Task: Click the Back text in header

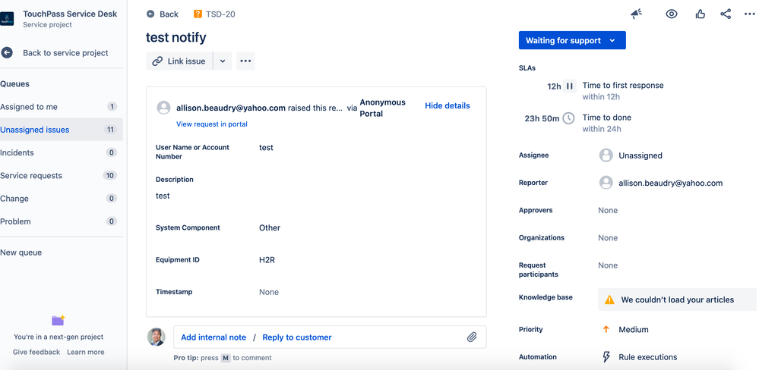Action: point(169,14)
